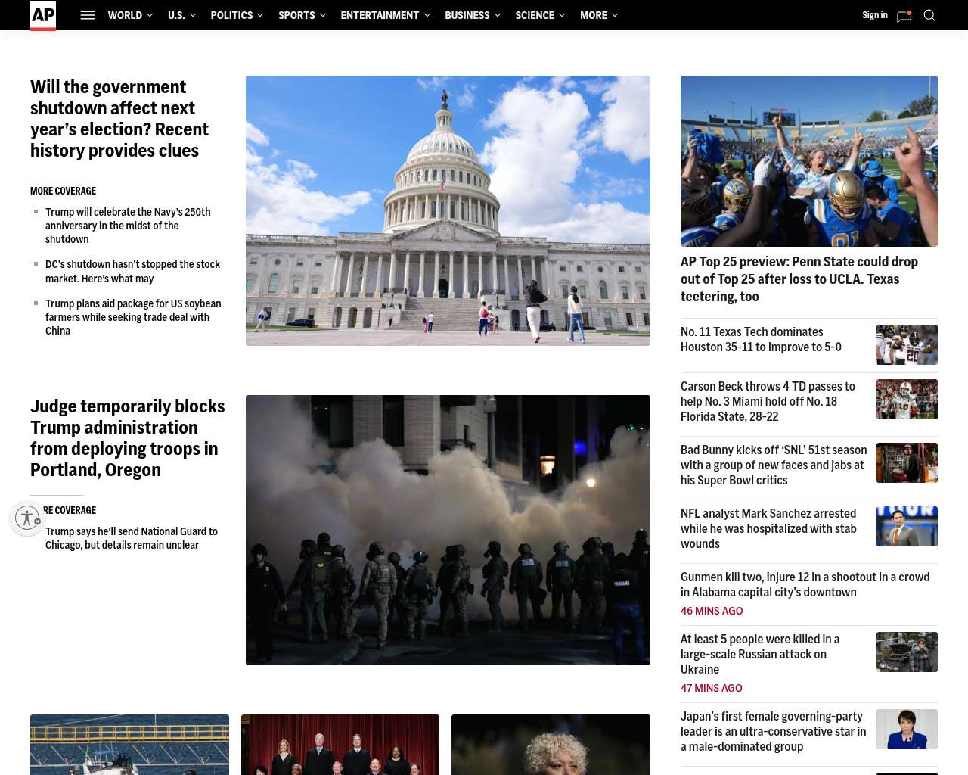Open the hamburger menu icon

[88, 15]
